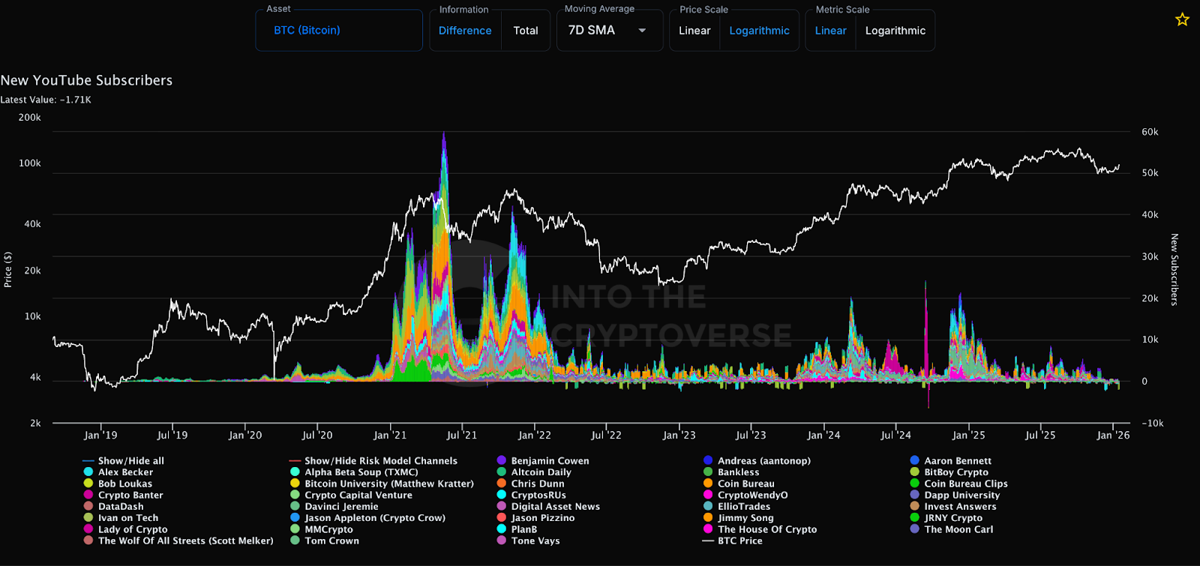Viewport: 1200px width, 566px height.
Task: Click the PlanB cyan legend marker
Action: pyautogui.click(x=502, y=529)
